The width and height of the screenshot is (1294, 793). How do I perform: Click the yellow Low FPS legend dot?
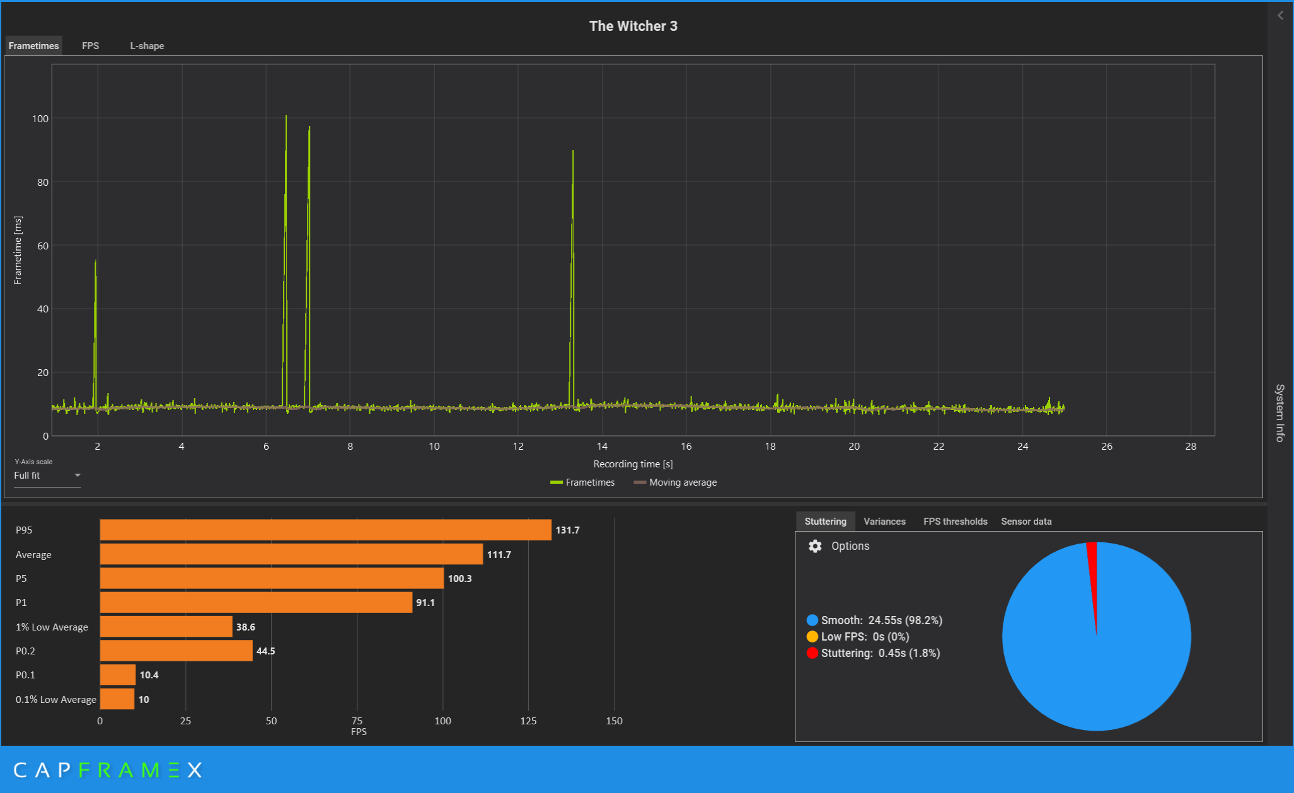(812, 637)
